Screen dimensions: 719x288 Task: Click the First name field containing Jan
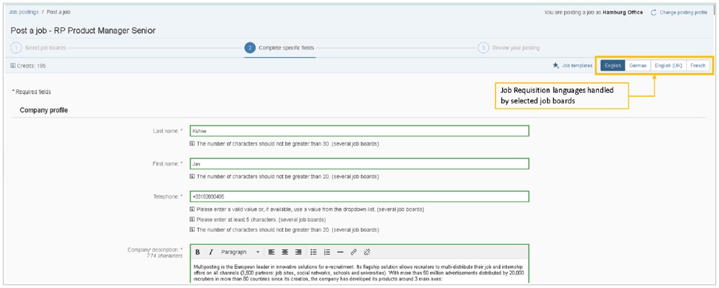pyautogui.click(x=359, y=164)
